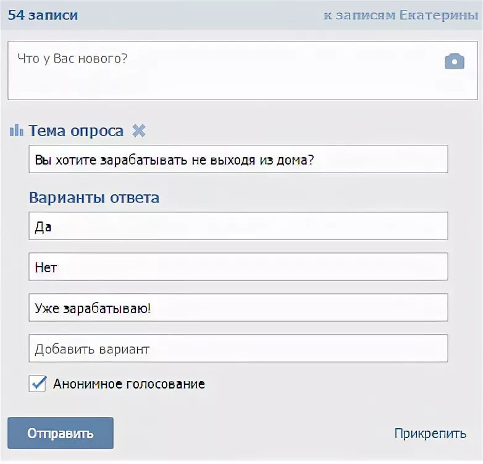Open the к записям Екатерины link
The width and height of the screenshot is (483, 464).
(x=401, y=15)
